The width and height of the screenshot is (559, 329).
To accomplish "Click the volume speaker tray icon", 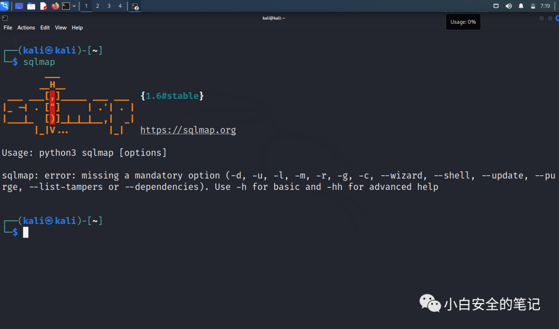I will [509, 6].
